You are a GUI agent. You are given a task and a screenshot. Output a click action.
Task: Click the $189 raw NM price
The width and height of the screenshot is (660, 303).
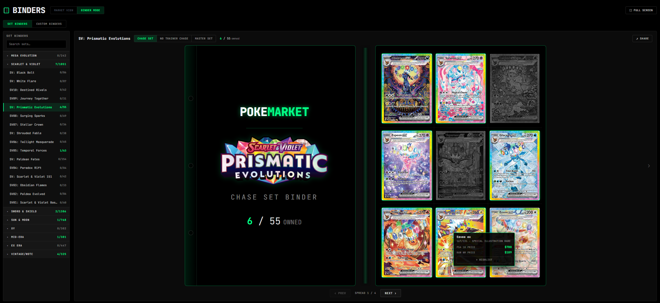[x=508, y=253]
